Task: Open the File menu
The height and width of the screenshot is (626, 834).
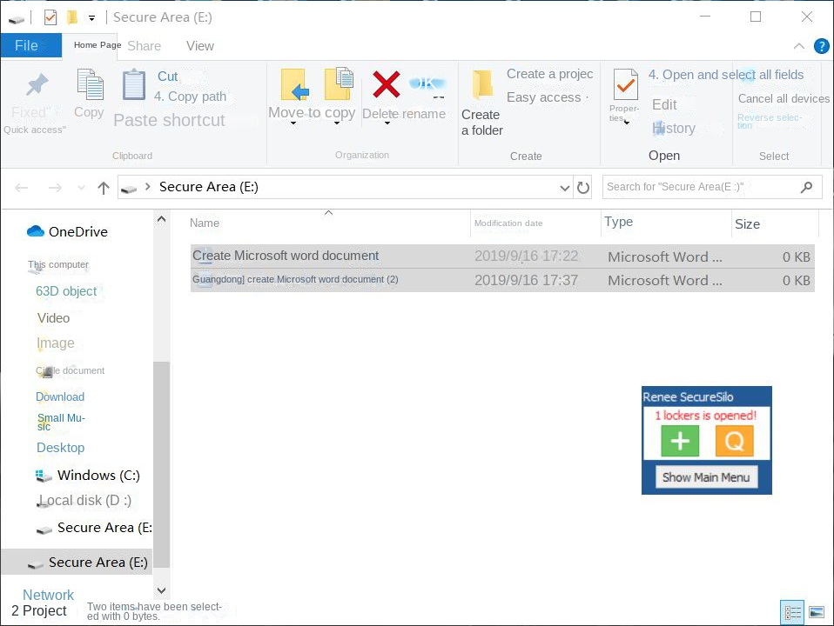Action: pos(27,46)
